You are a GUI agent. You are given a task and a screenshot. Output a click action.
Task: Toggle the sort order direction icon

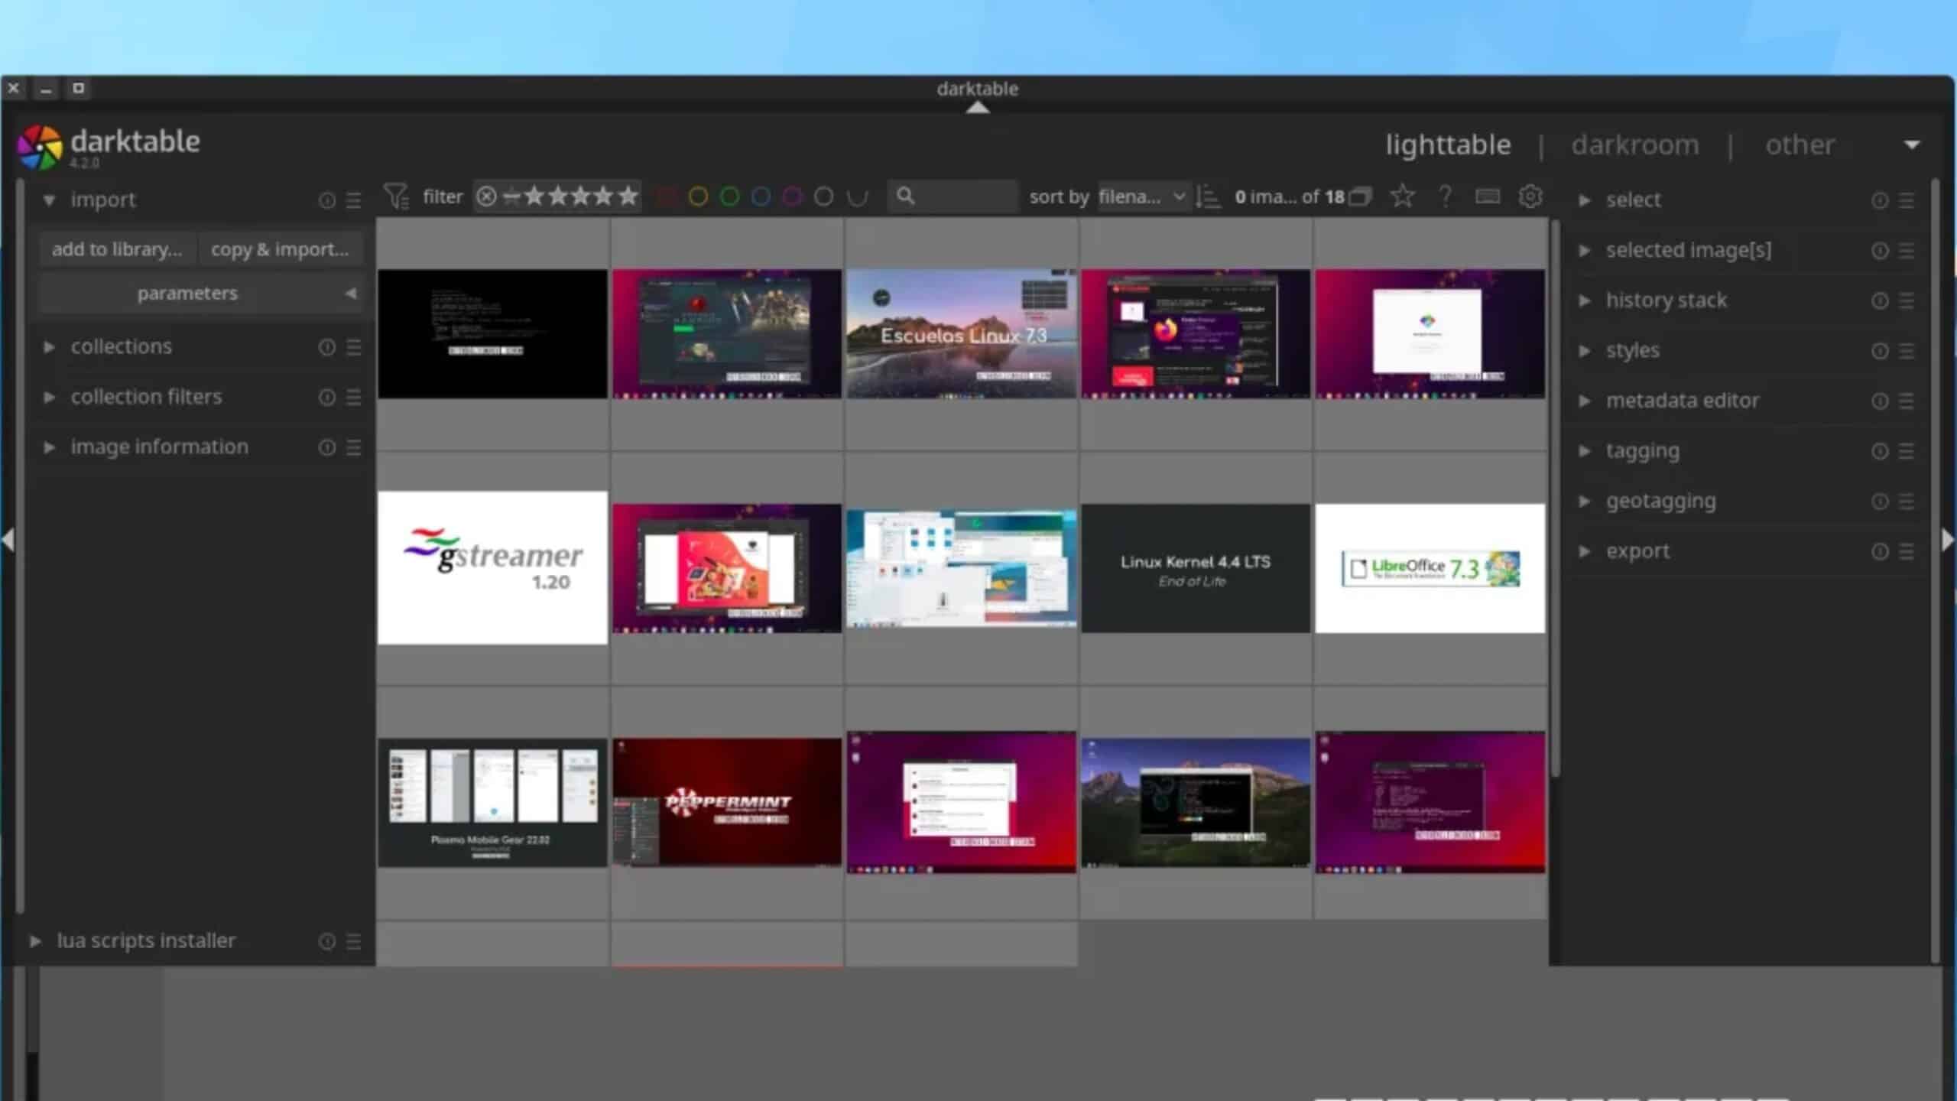click(1208, 196)
